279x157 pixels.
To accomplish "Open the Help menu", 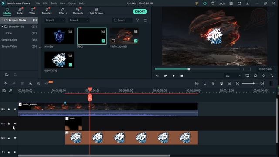I will coord(82,3).
